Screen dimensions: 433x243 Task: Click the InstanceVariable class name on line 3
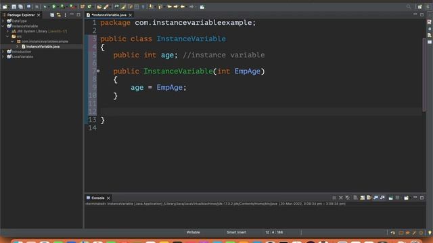click(x=191, y=39)
